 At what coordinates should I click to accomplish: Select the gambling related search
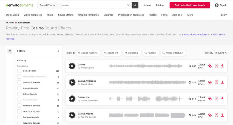pyautogui.click(x=132, y=53)
